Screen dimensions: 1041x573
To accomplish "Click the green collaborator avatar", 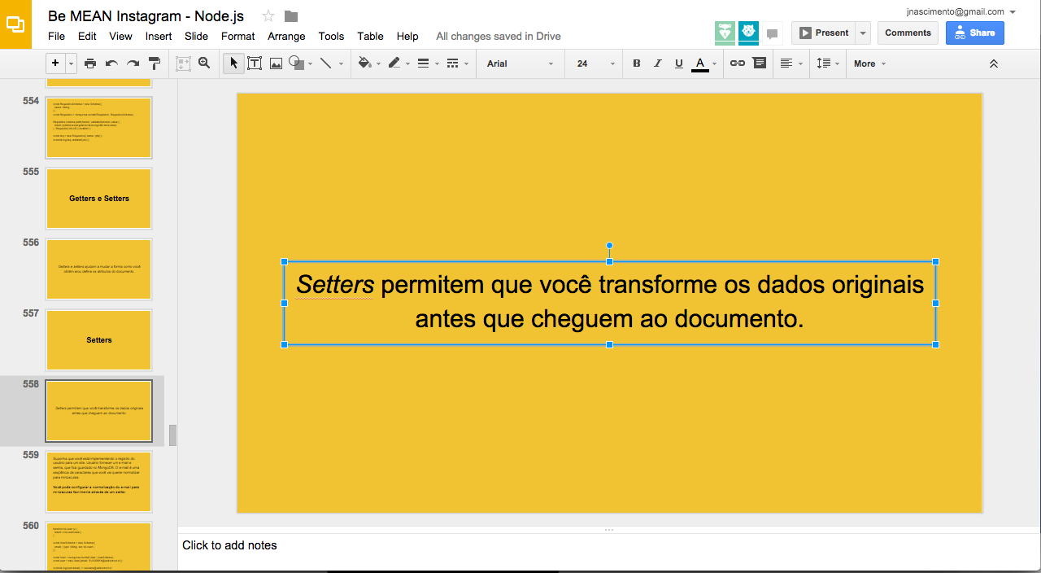I will point(725,33).
